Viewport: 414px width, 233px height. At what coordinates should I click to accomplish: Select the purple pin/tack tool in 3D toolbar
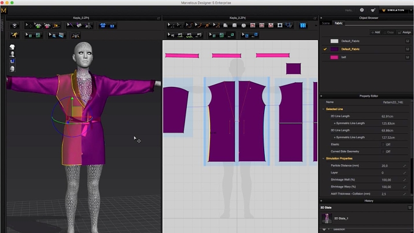click(70, 26)
